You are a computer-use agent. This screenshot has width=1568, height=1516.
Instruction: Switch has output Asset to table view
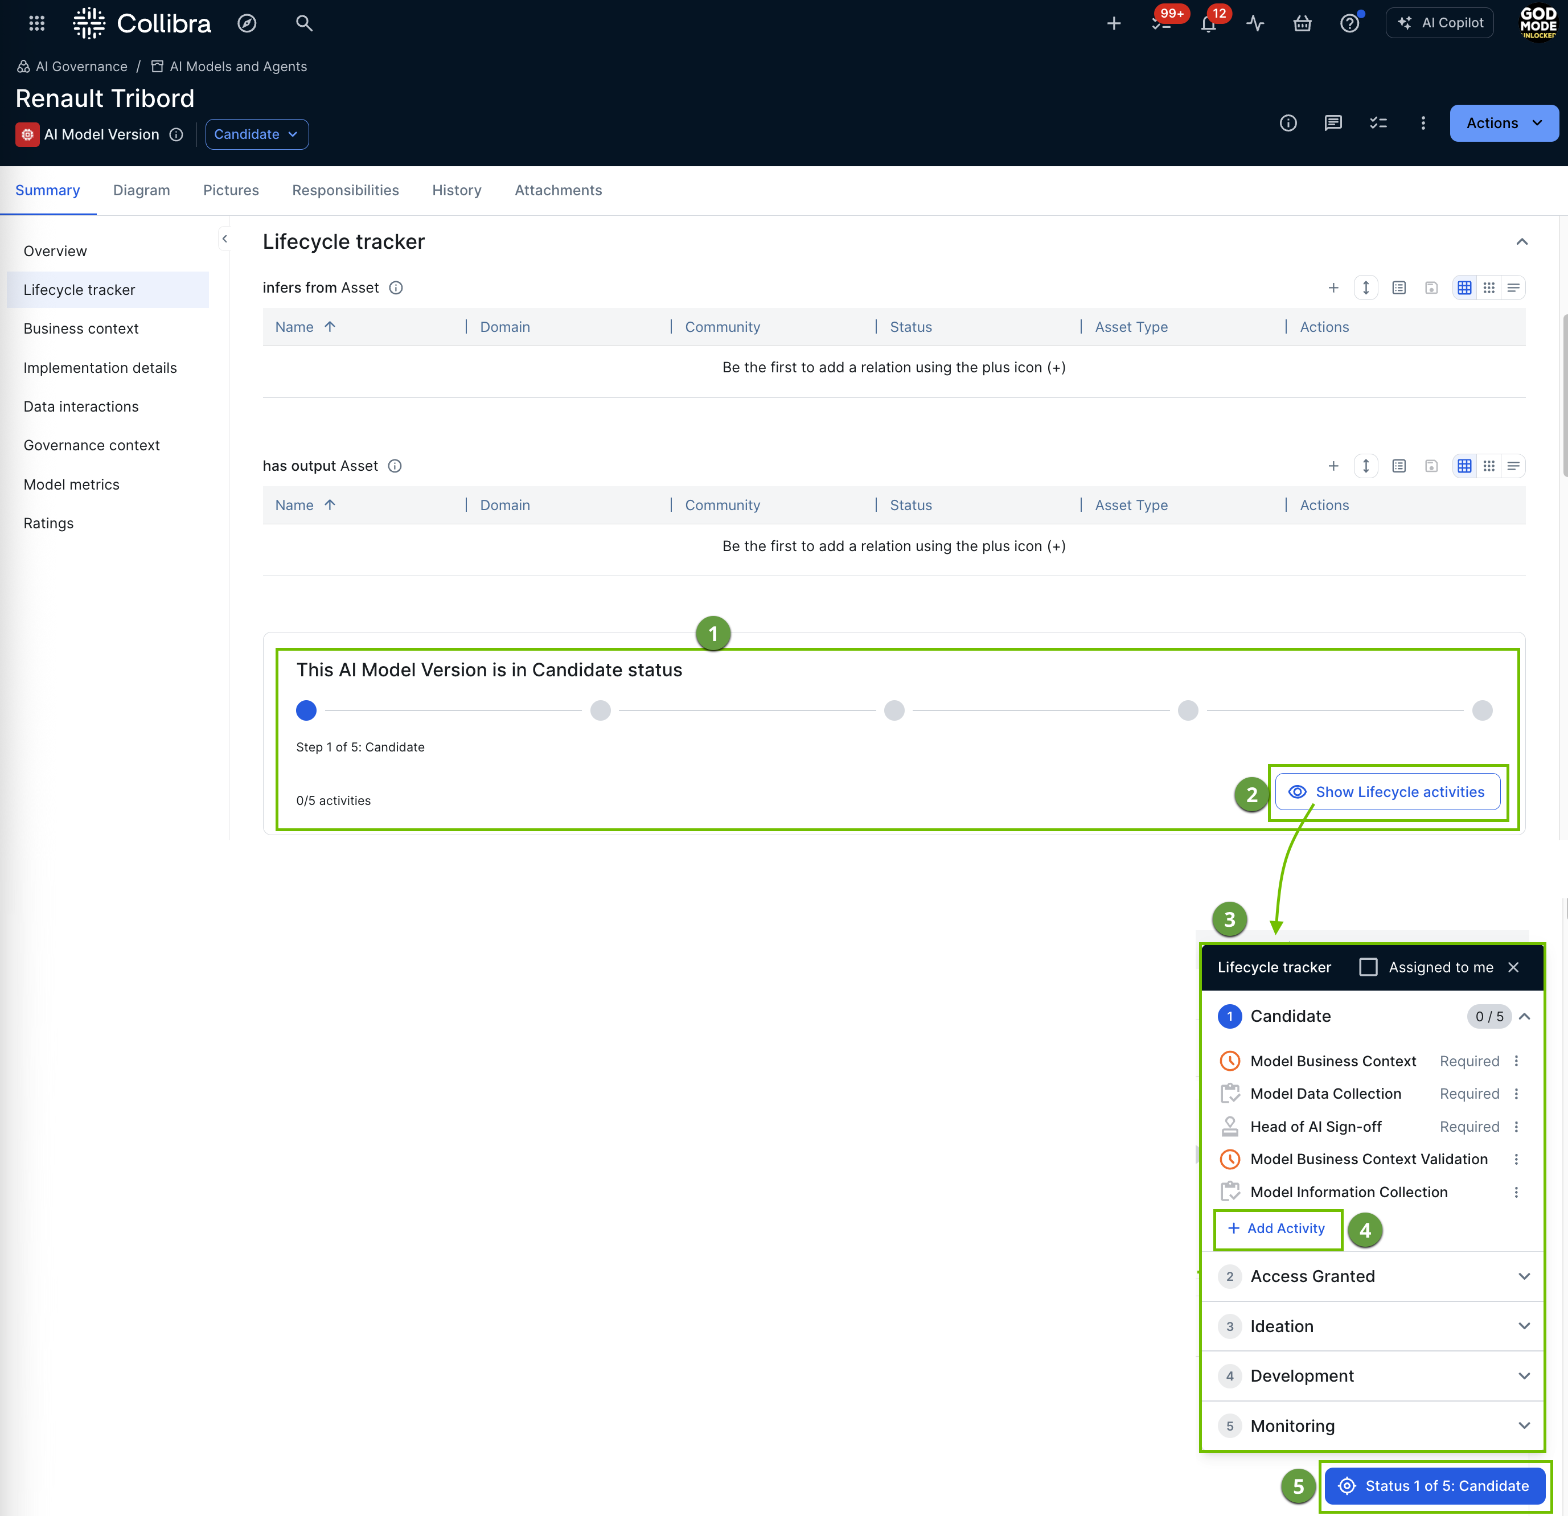tap(1464, 466)
